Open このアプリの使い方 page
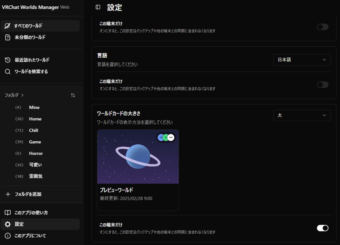Screen dimensions: 340x245 [40, 213]
